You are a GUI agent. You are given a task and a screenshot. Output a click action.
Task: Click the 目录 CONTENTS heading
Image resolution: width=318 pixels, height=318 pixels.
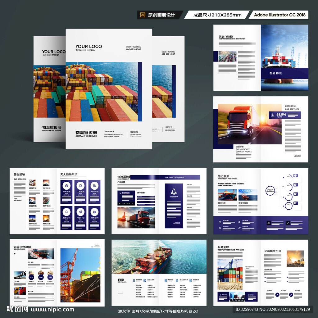[122, 280]
